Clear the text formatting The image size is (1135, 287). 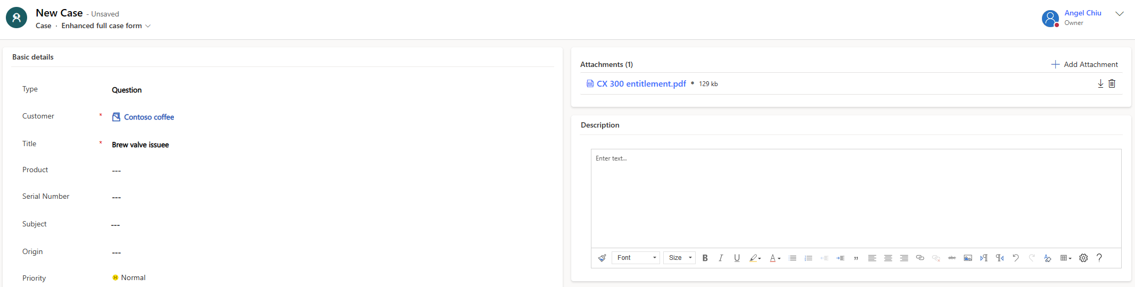pos(1048,258)
